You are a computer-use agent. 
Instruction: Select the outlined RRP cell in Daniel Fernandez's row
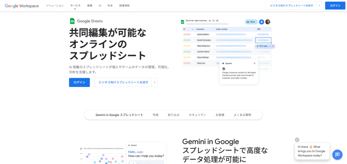(263, 40)
